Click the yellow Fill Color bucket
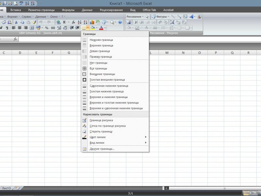 [x=93, y=28]
